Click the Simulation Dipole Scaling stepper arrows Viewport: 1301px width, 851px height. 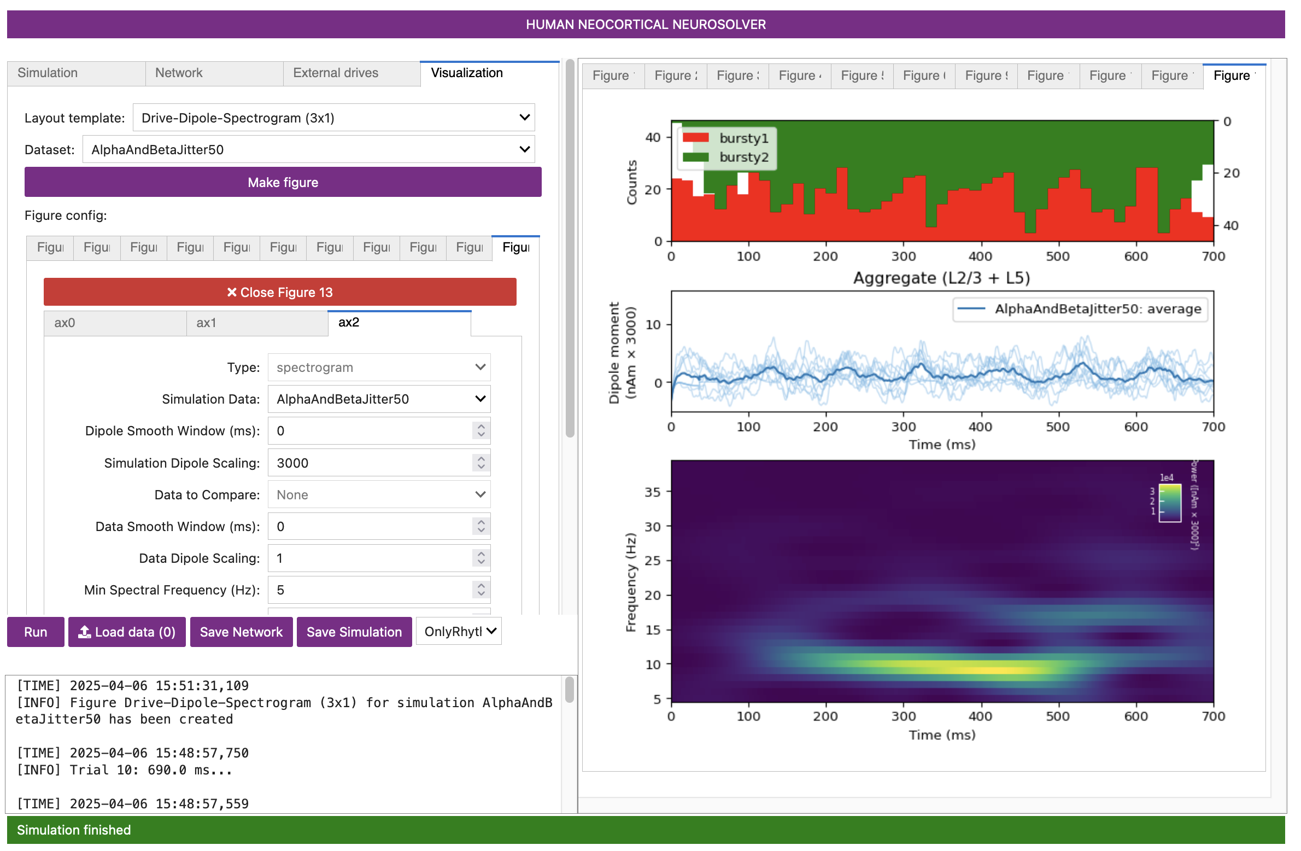click(481, 463)
